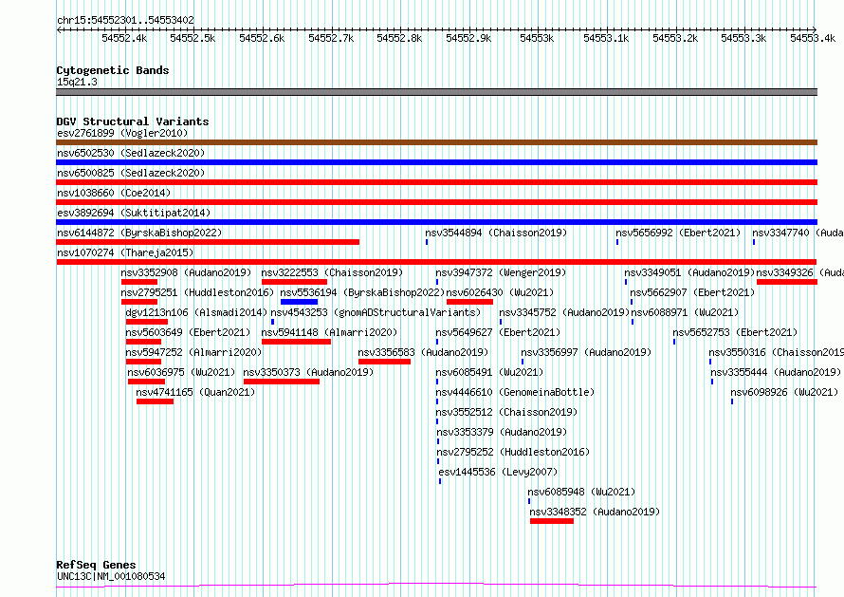Click the chr15:54552301..54553402 position label
The height and width of the screenshot is (597, 844).
(x=125, y=21)
